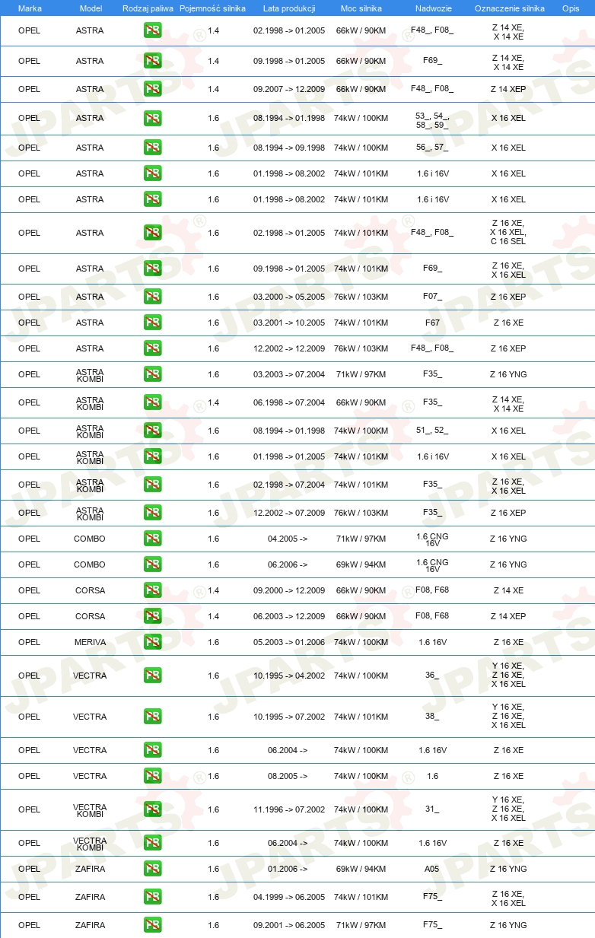Select production years 03.2001 -> 10.2005

pos(289,323)
